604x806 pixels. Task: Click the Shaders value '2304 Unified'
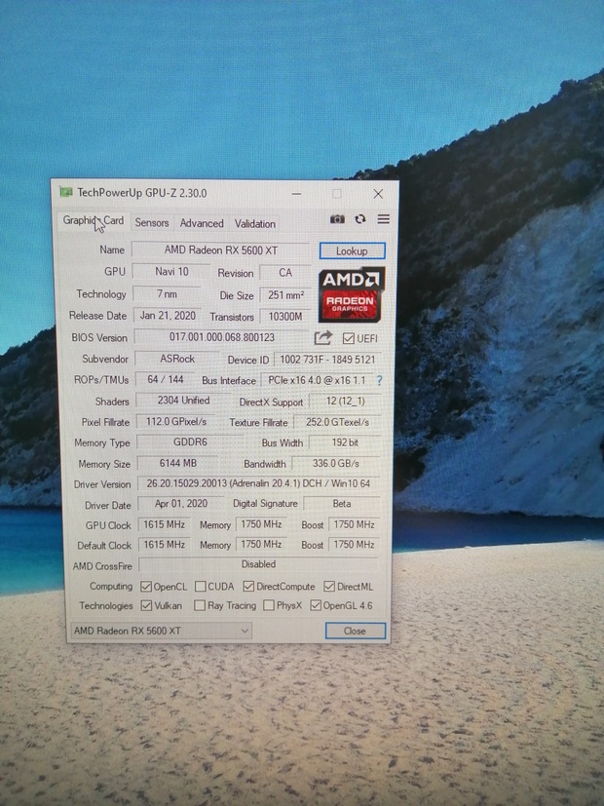pyautogui.click(x=183, y=401)
